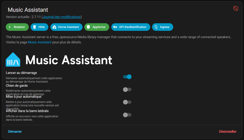Turn on Mise à jour automatique
This screenshot has height=140, width=244.
click(127, 102)
